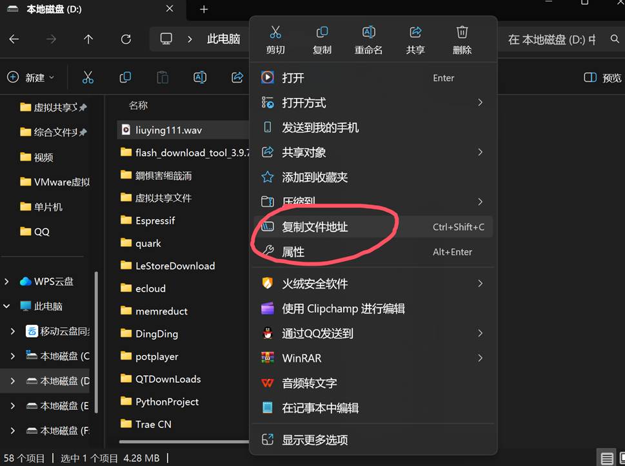Click 显示更多选项 at menu bottom
625x466 pixels.
coord(315,440)
